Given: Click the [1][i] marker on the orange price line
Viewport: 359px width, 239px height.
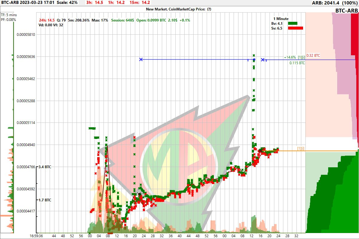Looking at the screenshot, I should click(301, 148).
